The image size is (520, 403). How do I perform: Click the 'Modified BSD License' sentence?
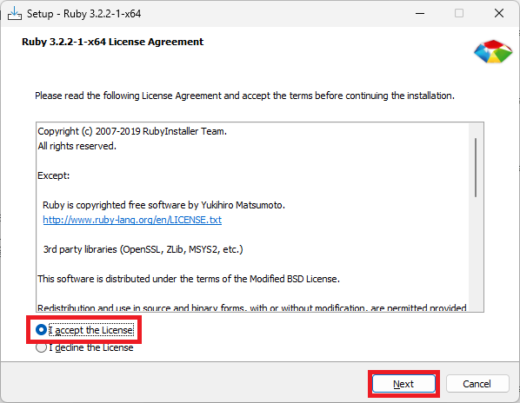[189, 279]
